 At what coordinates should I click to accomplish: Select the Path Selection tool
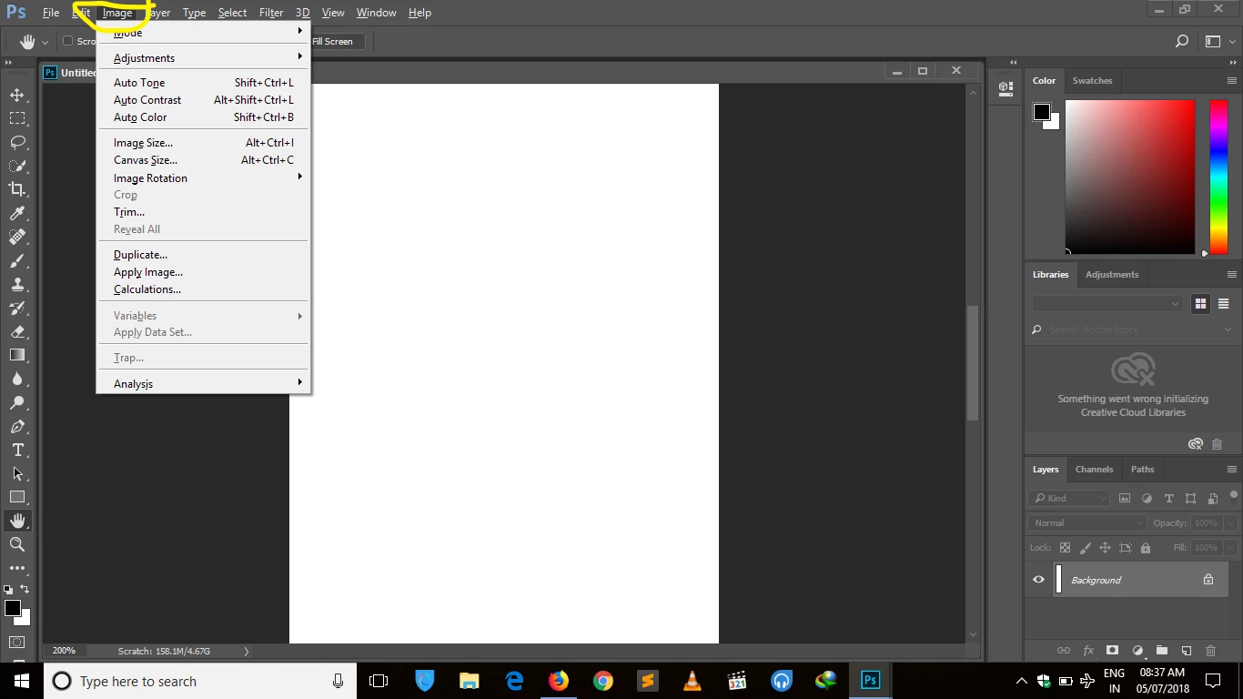[17, 473]
